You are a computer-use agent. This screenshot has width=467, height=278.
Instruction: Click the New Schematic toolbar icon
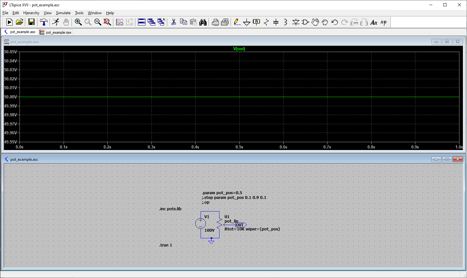[9, 22]
